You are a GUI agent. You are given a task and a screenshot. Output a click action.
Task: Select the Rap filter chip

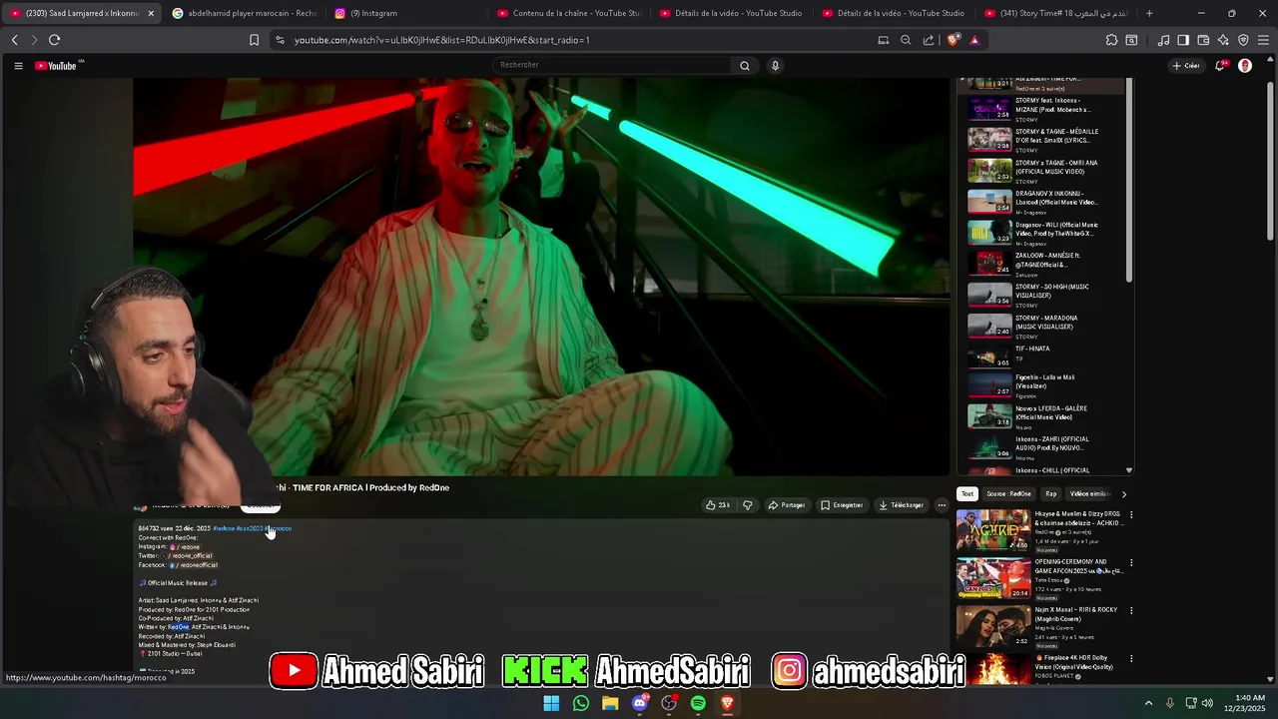(1050, 494)
